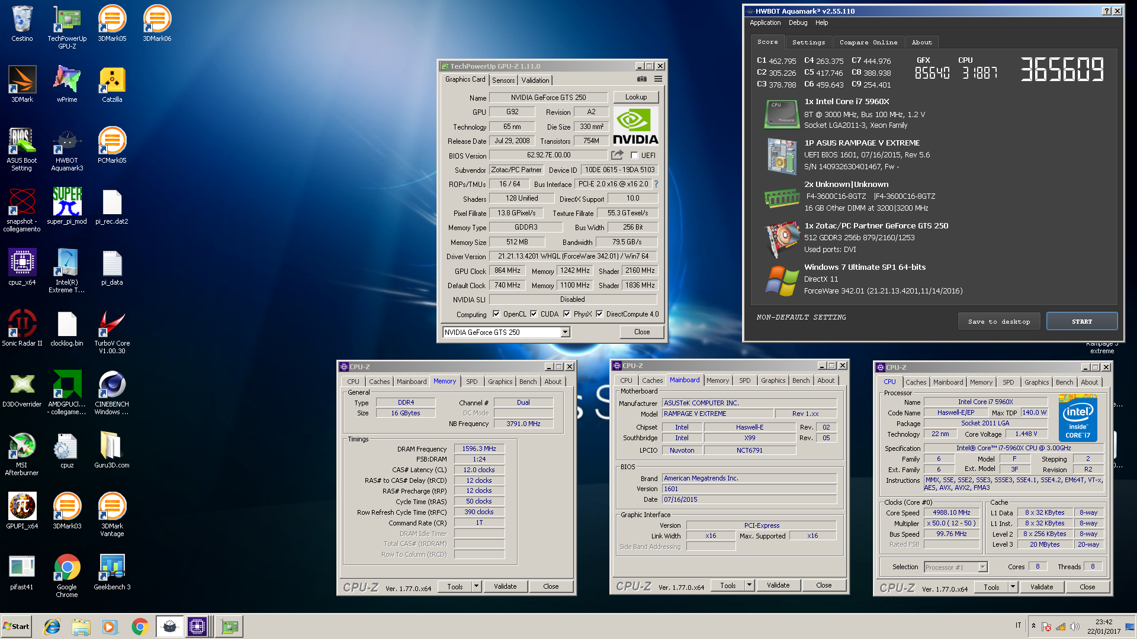Launch HWBOT Aquamark3 desktop shortcut

tap(67, 149)
